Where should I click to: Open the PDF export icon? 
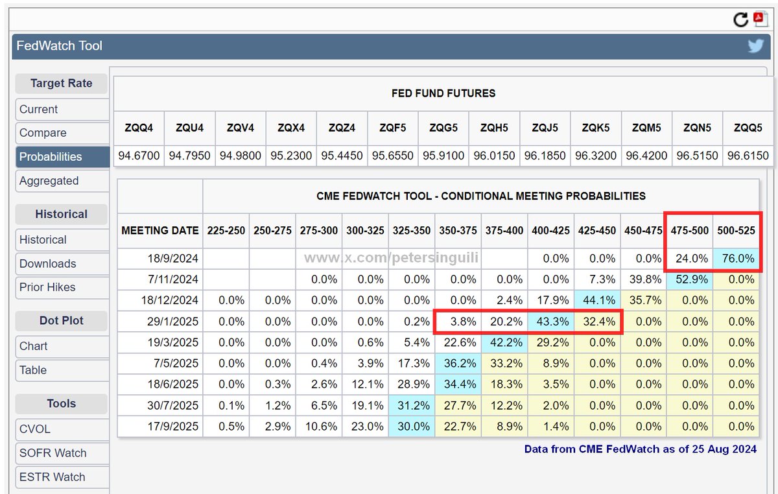click(760, 19)
